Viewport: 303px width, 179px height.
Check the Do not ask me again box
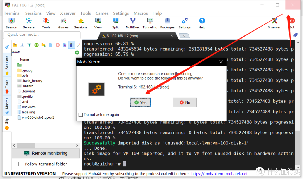pyautogui.click(x=81, y=115)
